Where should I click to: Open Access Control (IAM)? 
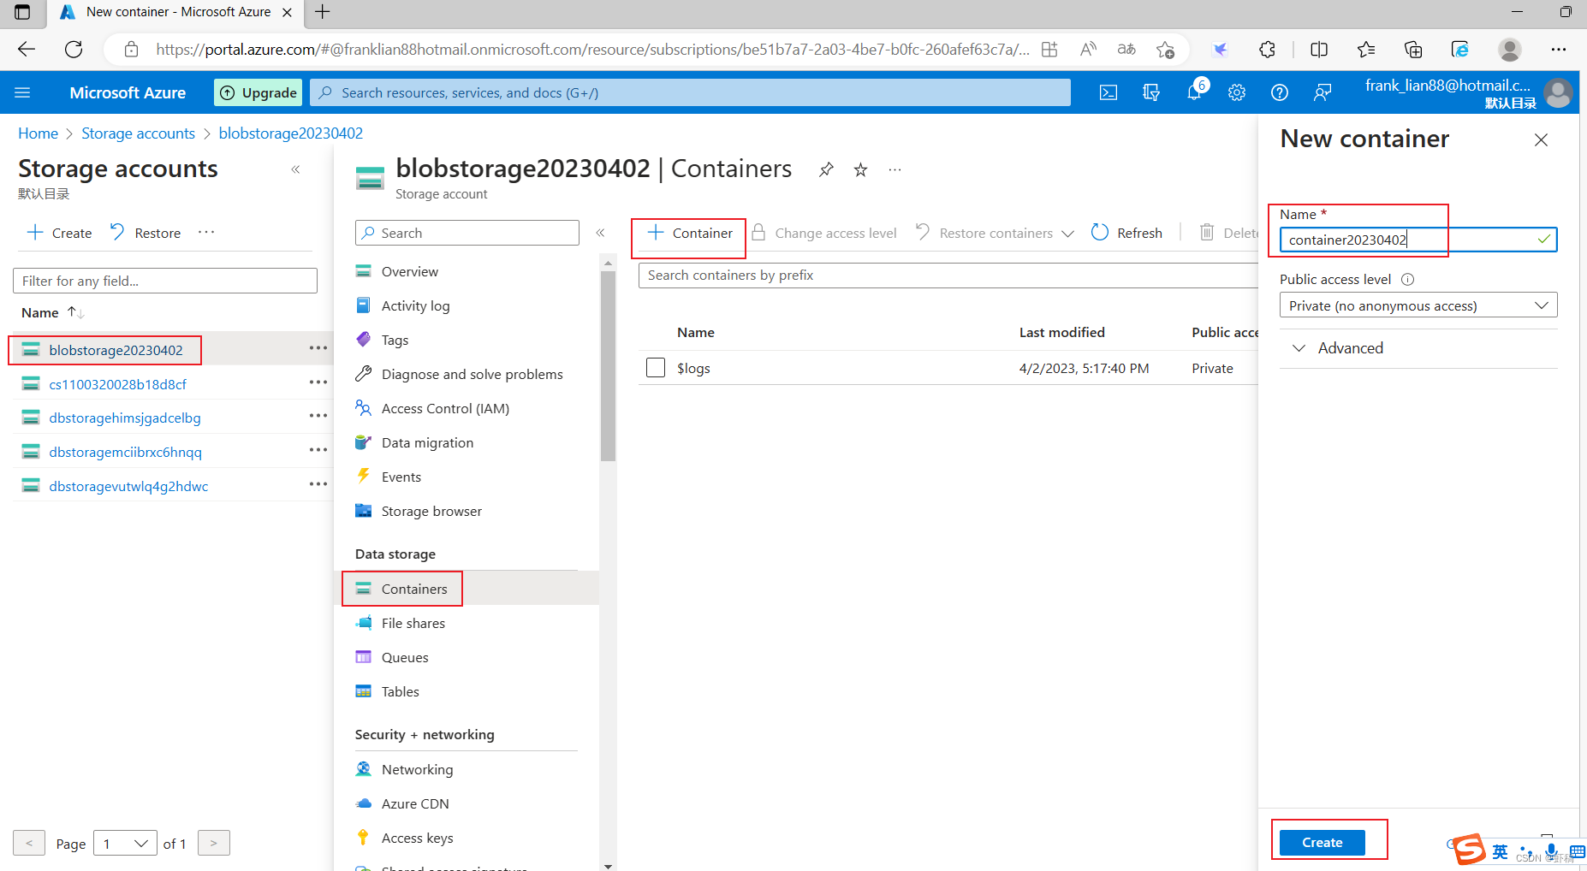pyautogui.click(x=444, y=408)
